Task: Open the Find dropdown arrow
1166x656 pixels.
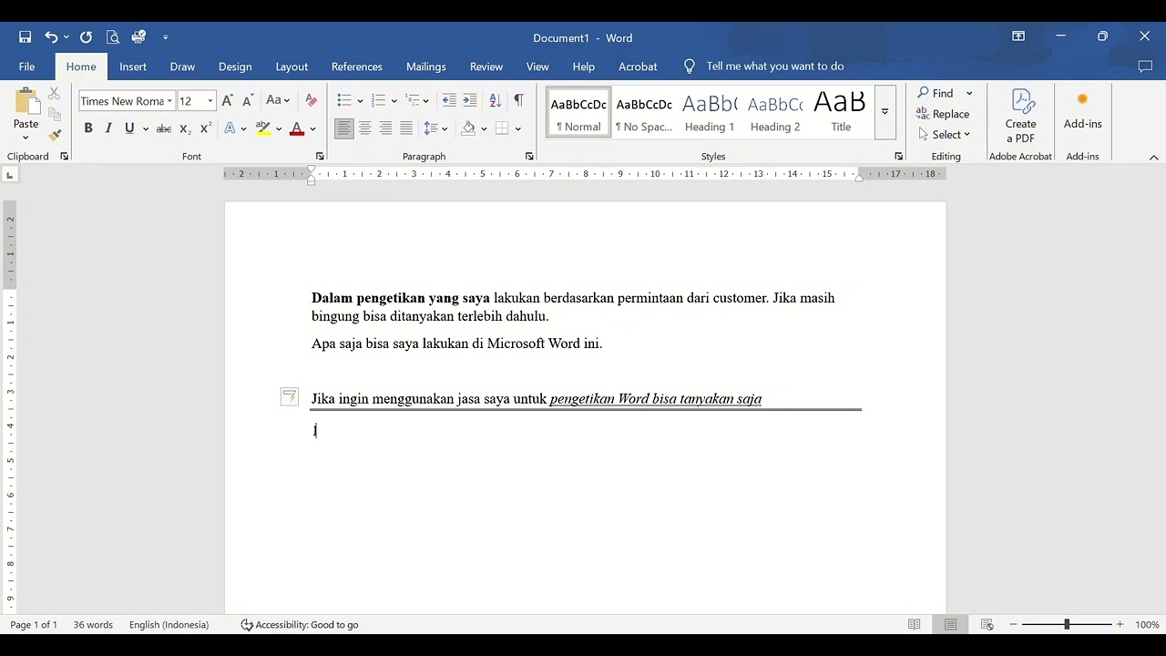Action: [969, 94]
